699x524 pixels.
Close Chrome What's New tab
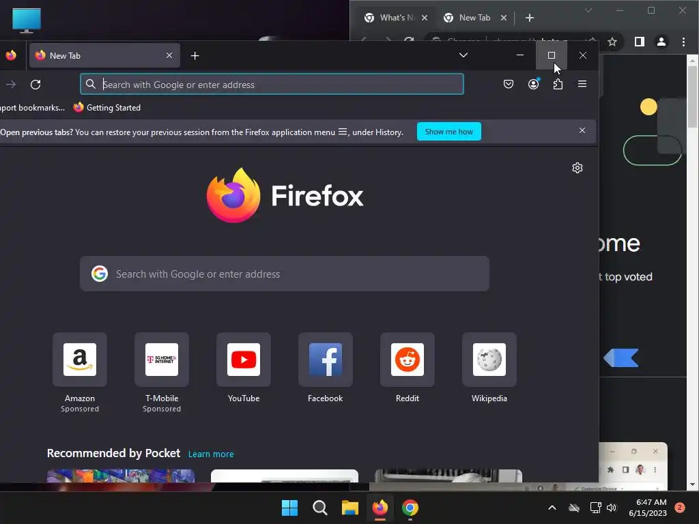pos(425,18)
